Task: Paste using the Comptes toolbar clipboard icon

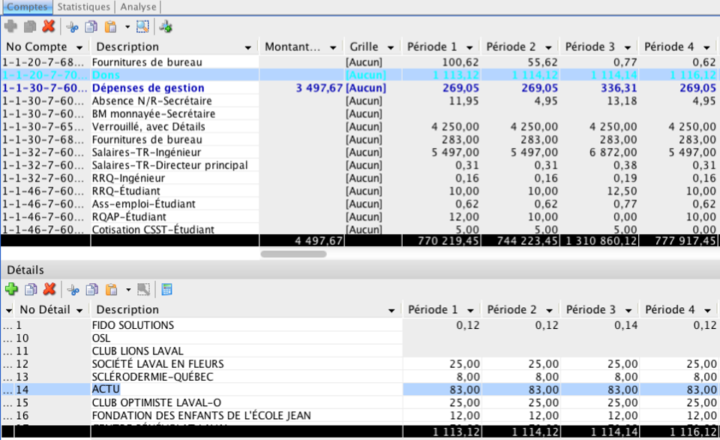Action: point(111,27)
